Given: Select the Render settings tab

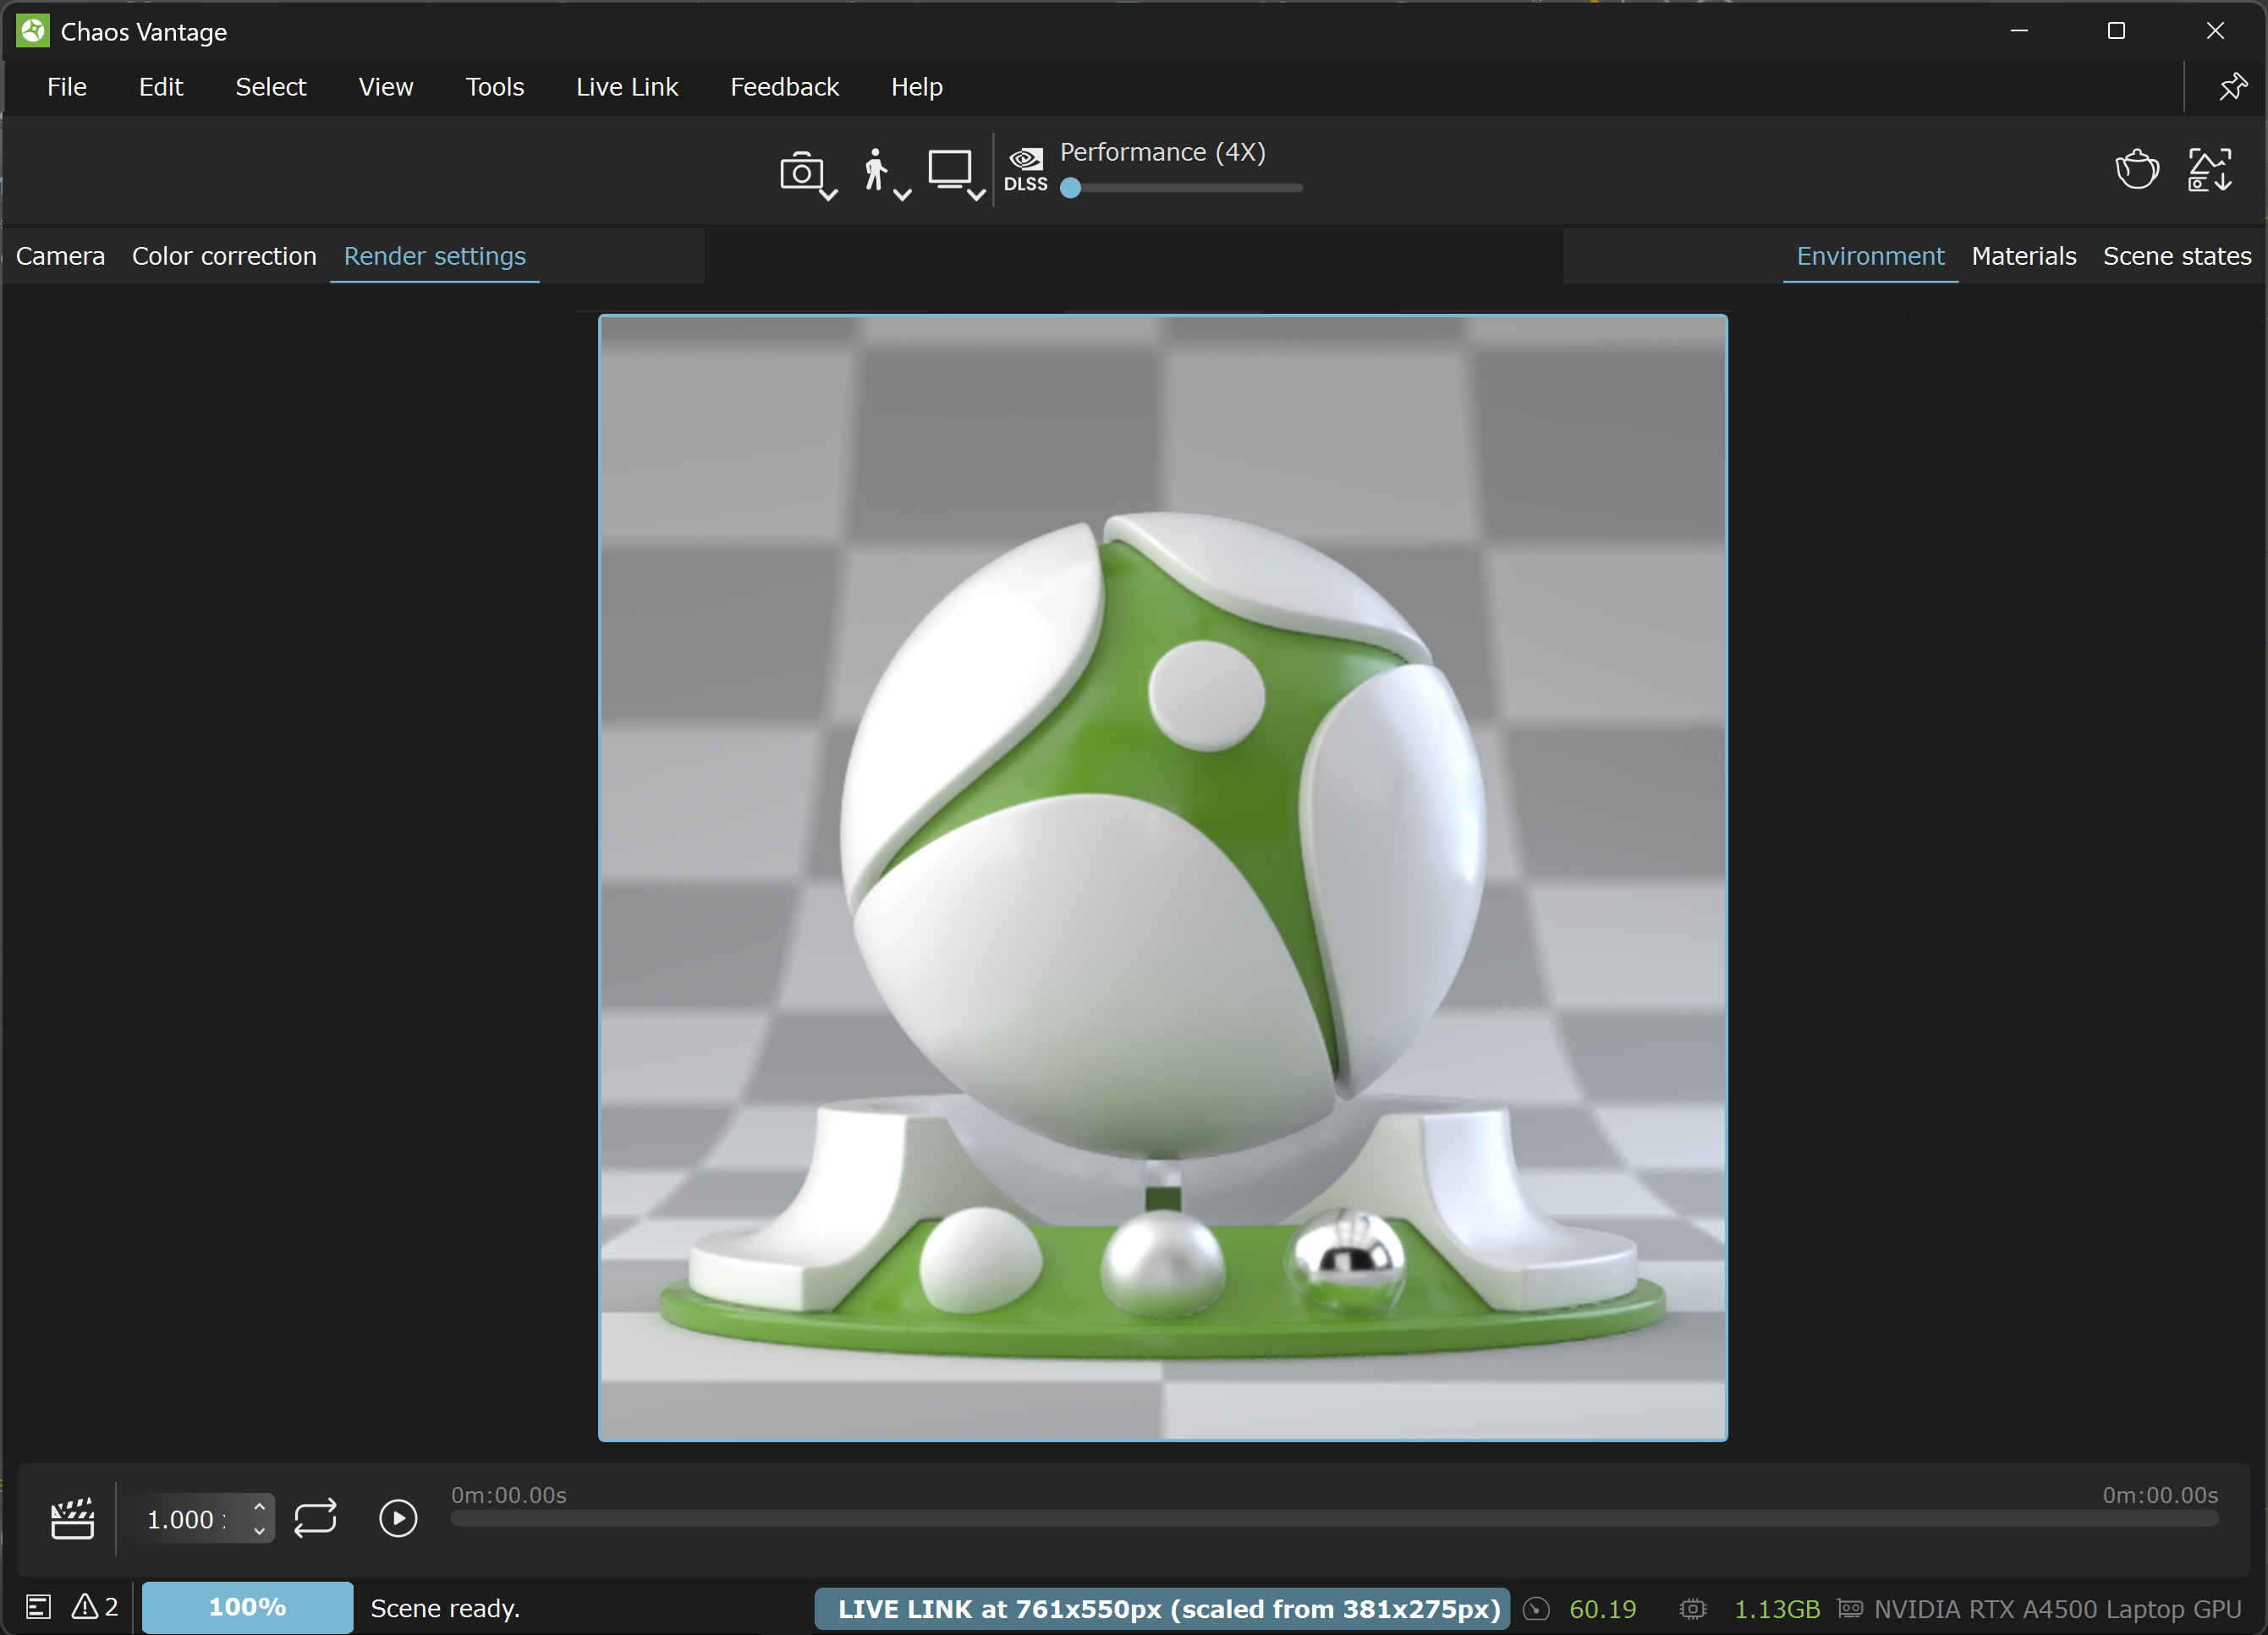Looking at the screenshot, I should (435, 256).
